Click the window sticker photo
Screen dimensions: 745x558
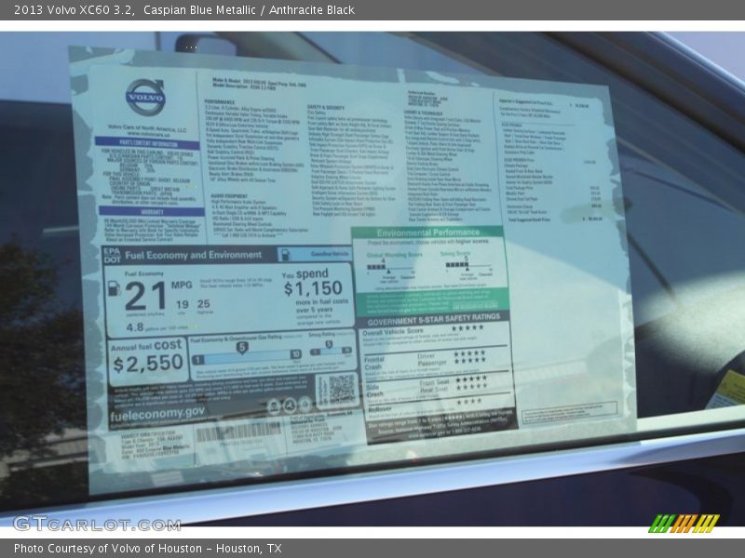(372, 279)
